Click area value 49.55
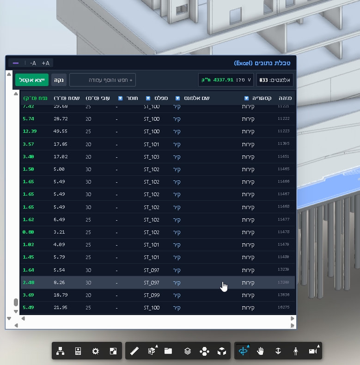The height and width of the screenshot is (365, 360). [x=61, y=131]
